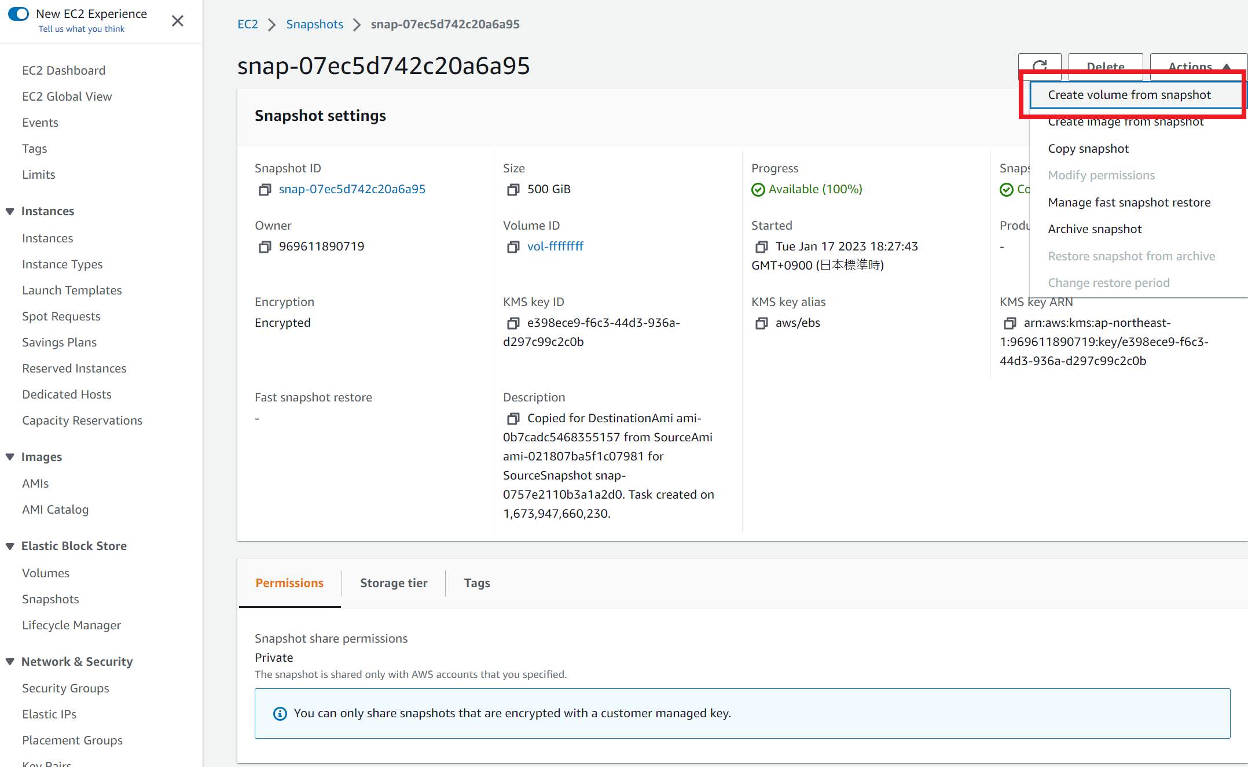This screenshot has height=767, width=1248.
Task: Collapse the Network & Security section
Action: pyautogui.click(x=10, y=662)
